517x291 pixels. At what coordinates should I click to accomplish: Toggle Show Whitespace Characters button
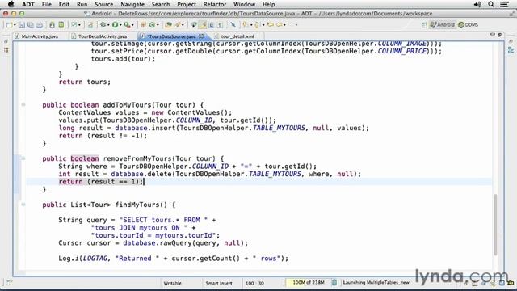pyautogui.click(x=220, y=25)
